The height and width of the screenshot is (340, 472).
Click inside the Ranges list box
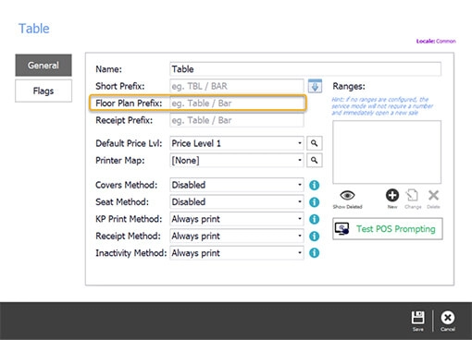pyautogui.click(x=387, y=152)
